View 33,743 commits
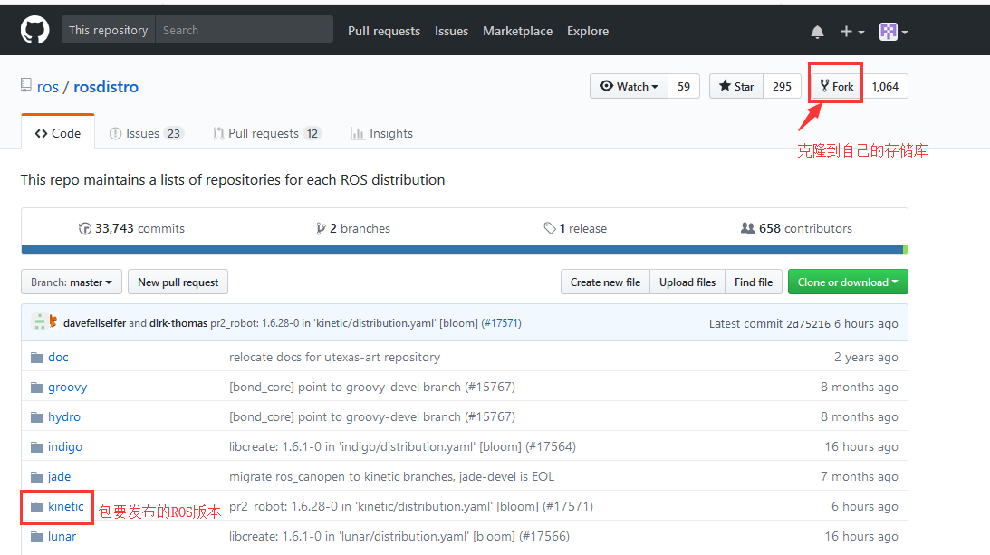 coord(131,228)
